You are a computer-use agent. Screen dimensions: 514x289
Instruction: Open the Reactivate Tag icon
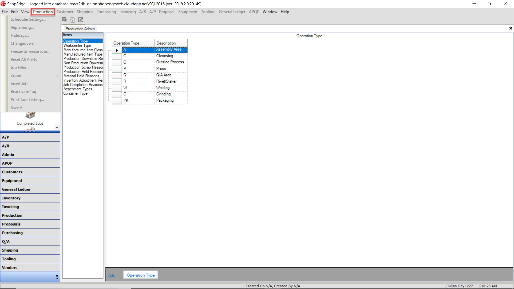pyautogui.click(x=23, y=92)
